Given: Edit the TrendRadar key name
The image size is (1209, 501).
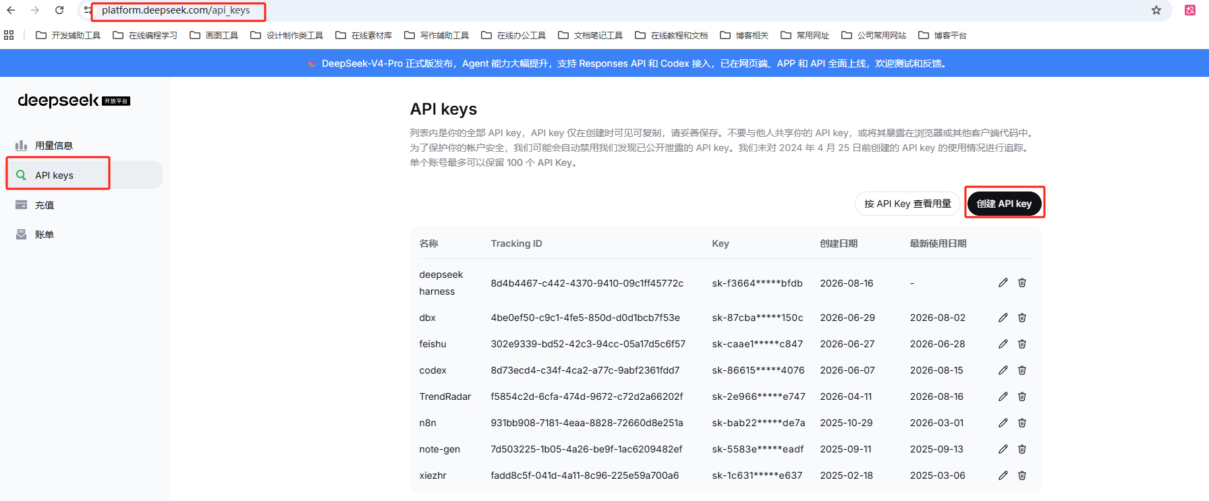Looking at the screenshot, I should point(1003,396).
